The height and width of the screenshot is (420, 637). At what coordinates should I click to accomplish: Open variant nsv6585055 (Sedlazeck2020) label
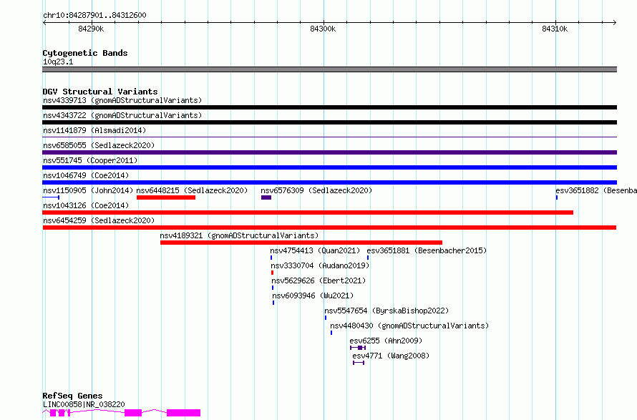point(99,145)
